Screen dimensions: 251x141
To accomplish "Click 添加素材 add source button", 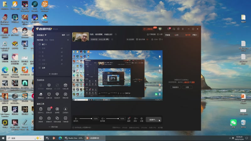I will pos(53,74).
